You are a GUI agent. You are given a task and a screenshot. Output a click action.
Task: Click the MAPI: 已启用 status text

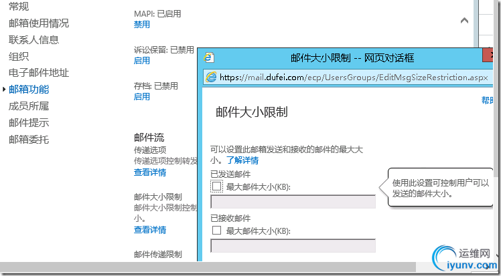[157, 14]
